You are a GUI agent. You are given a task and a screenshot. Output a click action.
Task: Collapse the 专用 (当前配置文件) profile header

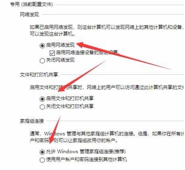[x=31, y=5]
